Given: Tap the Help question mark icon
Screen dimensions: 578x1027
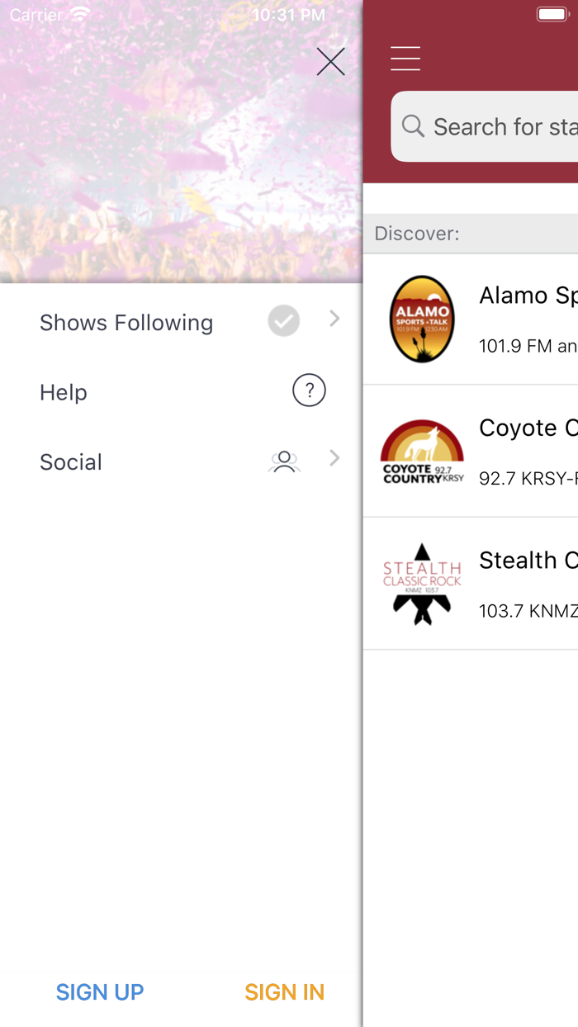Looking at the screenshot, I should coord(309,390).
